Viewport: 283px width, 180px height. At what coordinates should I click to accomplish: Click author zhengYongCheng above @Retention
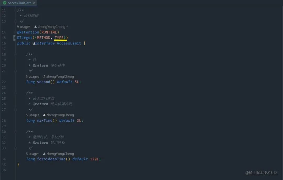point(51,27)
